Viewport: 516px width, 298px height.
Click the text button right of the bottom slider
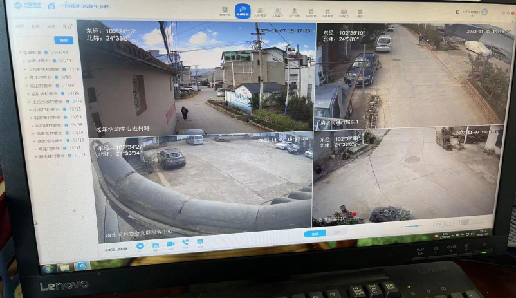pyautogui.click(x=439, y=224)
